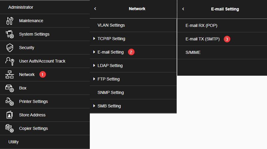The image size is (267, 149).
Task: Open VLAN Settings
Action: (111, 25)
